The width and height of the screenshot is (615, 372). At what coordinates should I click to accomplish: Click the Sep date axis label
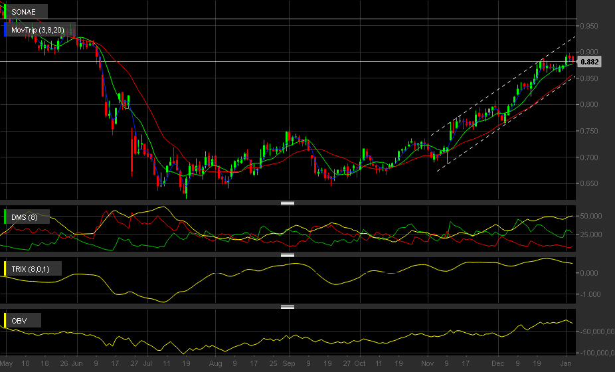pos(289,363)
